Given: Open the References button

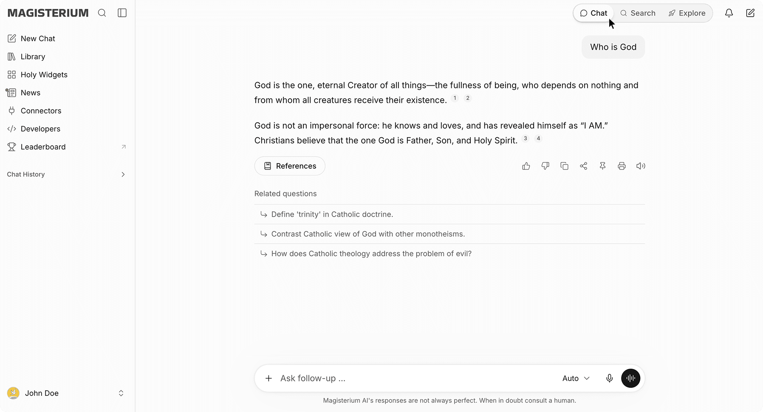Looking at the screenshot, I should [x=290, y=166].
